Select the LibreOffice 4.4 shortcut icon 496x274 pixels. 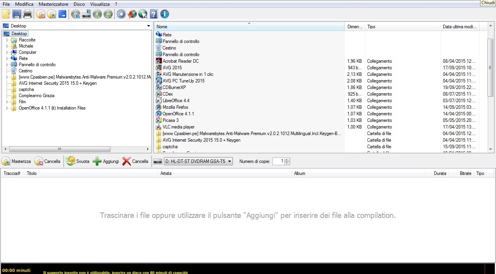(x=159, y=101)
